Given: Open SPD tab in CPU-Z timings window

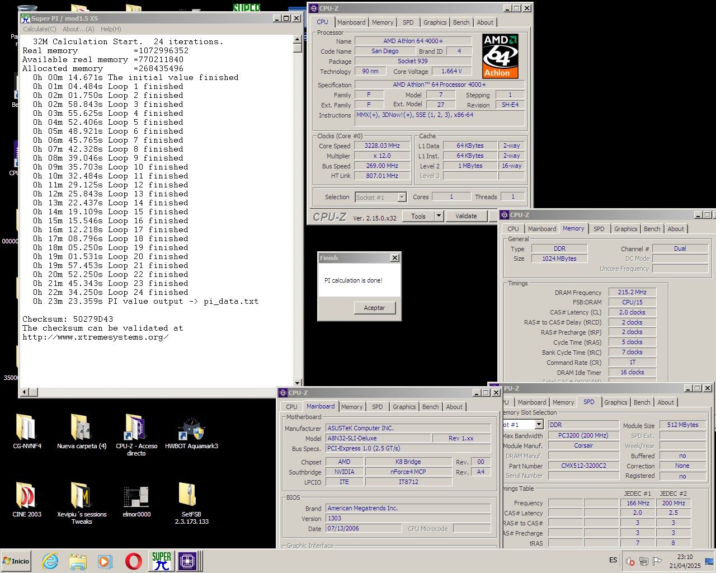Looking at the screenshot, I should click(599, 229).
